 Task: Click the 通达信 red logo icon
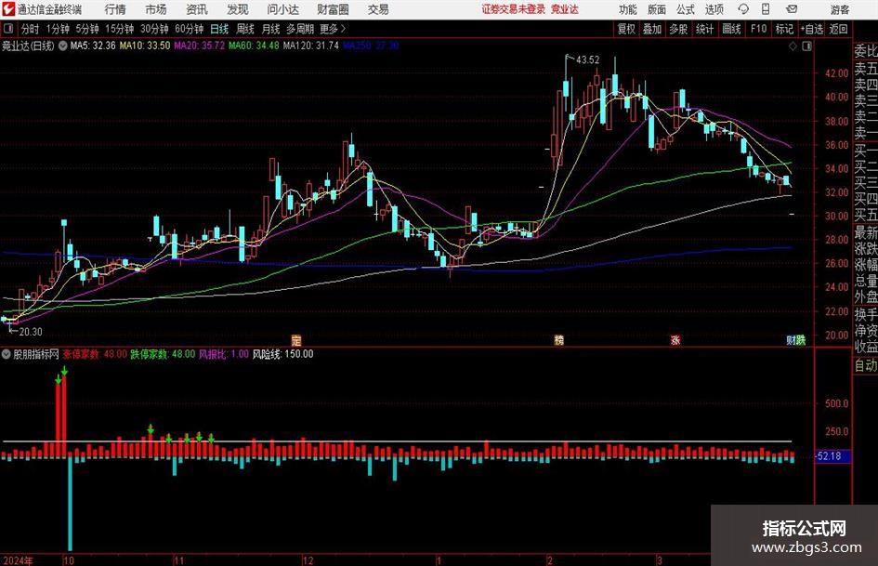click(x=8, y=9)
